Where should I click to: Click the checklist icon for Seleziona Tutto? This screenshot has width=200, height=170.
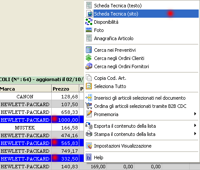coord(89,86)
